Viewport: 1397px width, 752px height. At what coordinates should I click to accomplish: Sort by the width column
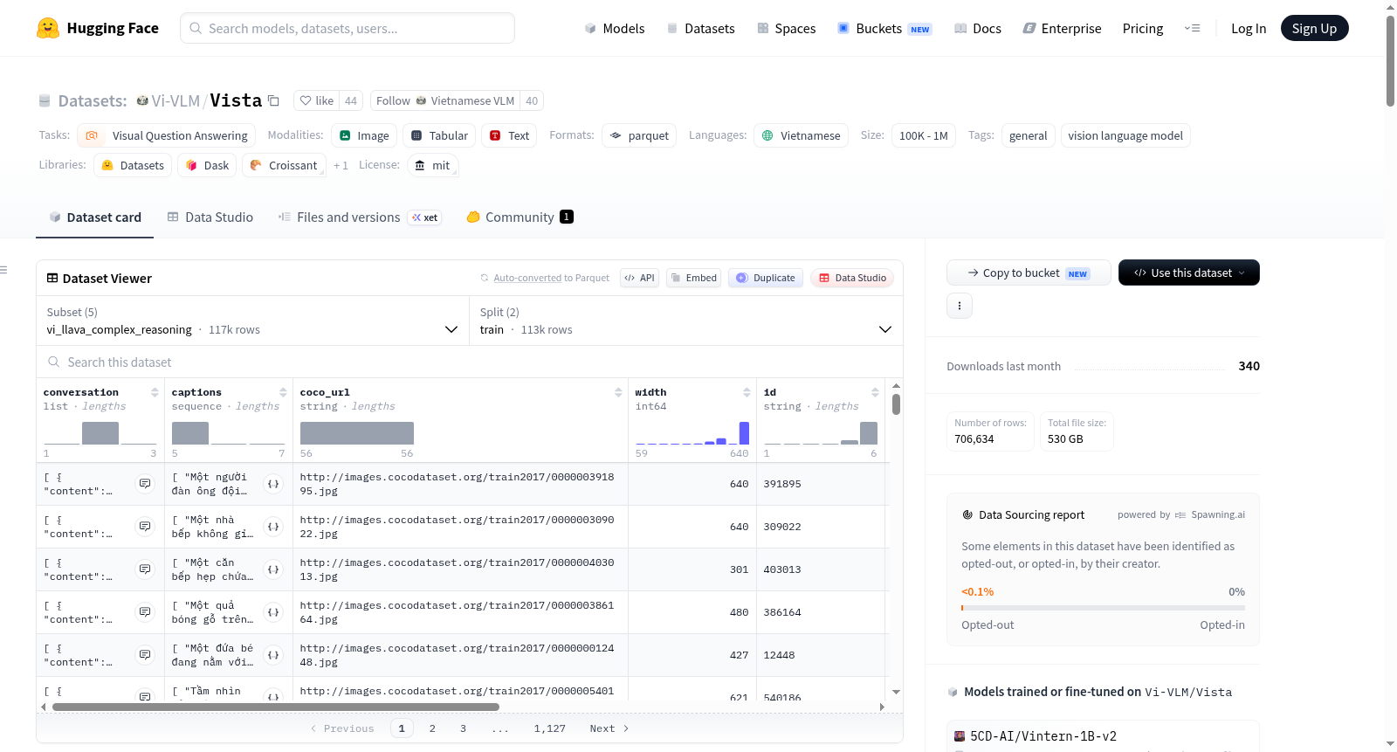tap(747, 392)
